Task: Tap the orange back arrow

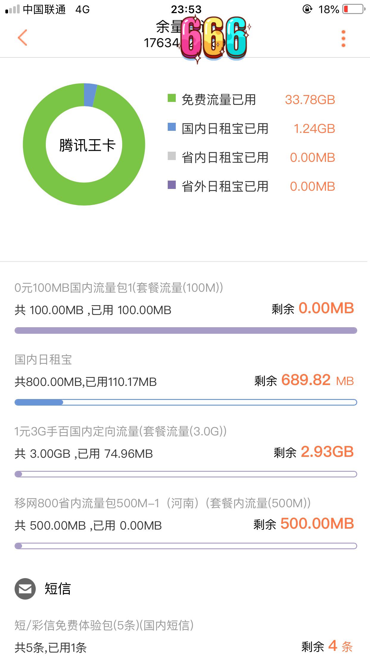Action: click(x=23, y=38)
